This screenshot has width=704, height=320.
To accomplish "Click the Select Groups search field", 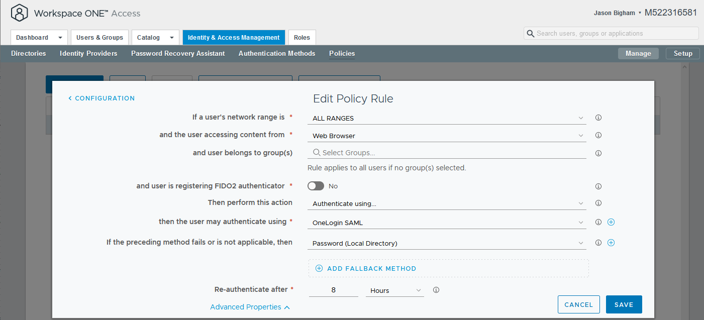I will [446, 153].
